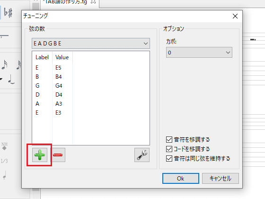Open the E A D G B E tuning dropdown
This screenshot has width=265, height=199.
coord(91,44)
